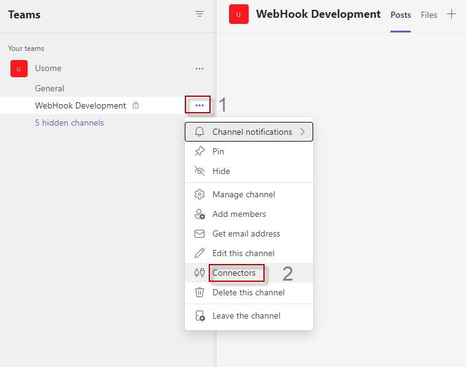Image resolution: width=466 pixels, height=367 pixels.
Task: Click the Your teams label
Action: 26,48
